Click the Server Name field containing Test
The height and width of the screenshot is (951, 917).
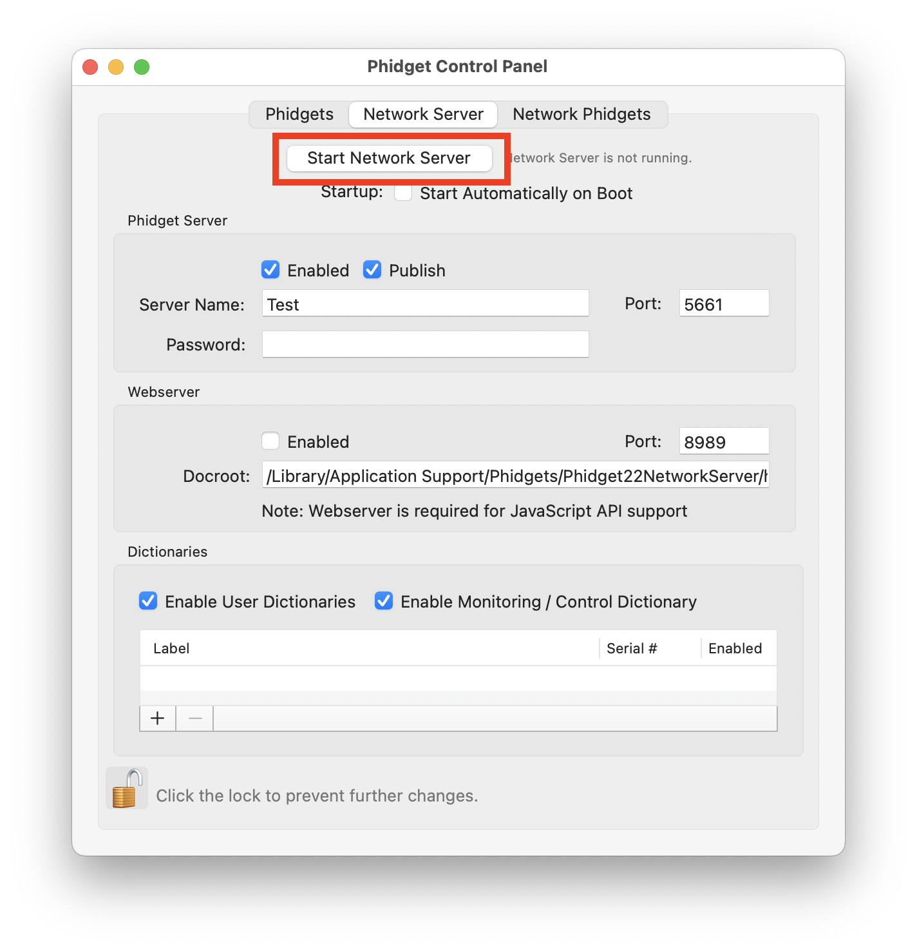425,303
